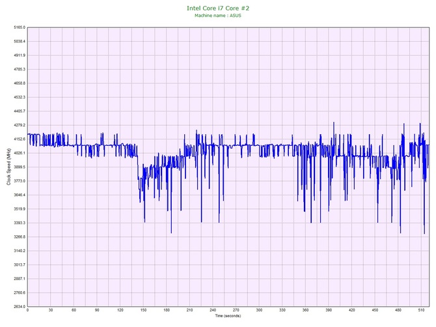
Task: Click the y-axis value 3140.2
Action: [20, 251]
